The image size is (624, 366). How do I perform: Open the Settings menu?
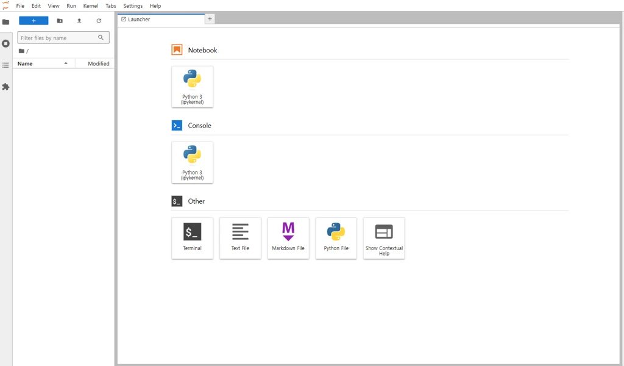[x=132, y=5]
